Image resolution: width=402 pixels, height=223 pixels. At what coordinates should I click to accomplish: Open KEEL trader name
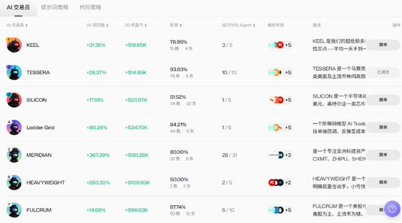(33, 45)
